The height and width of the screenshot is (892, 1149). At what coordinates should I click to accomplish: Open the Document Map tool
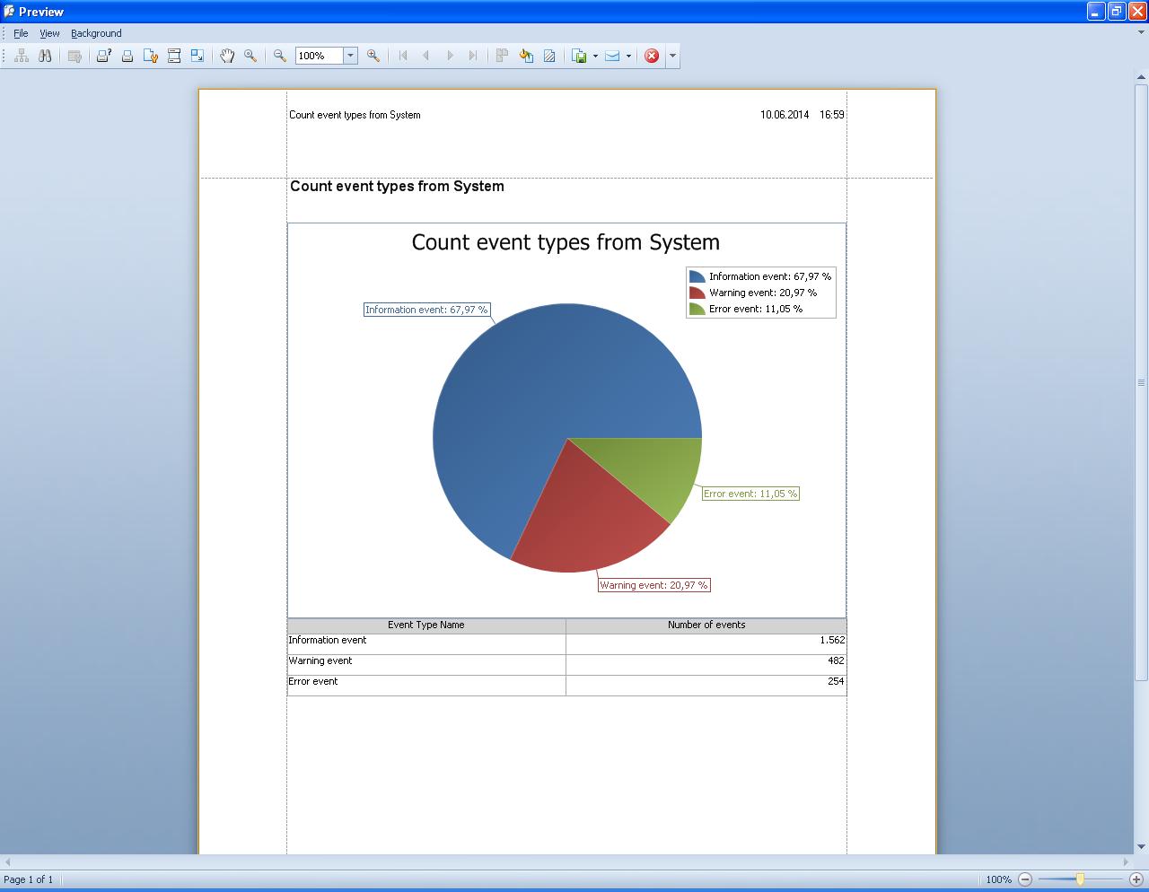(x=22, y=56)
